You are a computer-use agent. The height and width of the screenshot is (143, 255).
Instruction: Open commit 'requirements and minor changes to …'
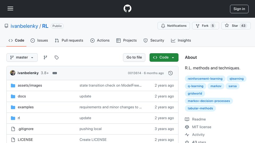(110, 107)
